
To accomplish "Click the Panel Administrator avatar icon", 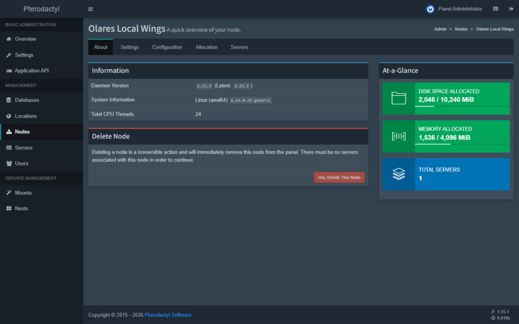I will pos(430,9).
